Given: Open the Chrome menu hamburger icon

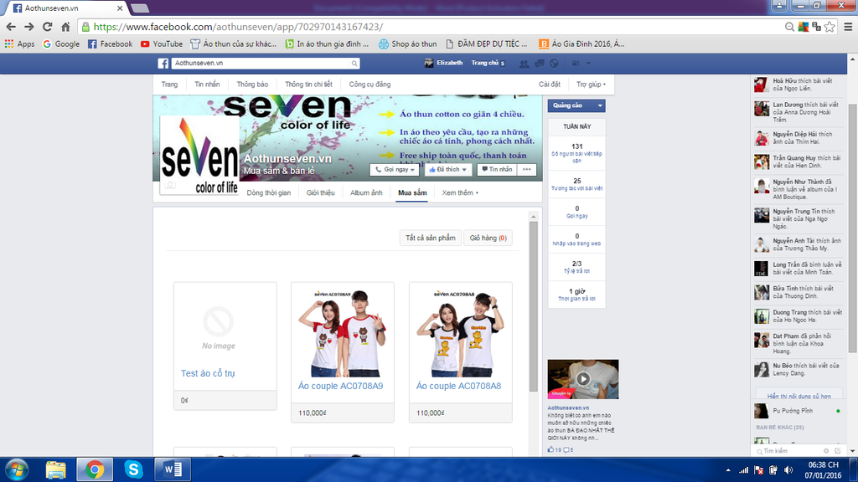Looking at the screenshot, I should point(848,27).
